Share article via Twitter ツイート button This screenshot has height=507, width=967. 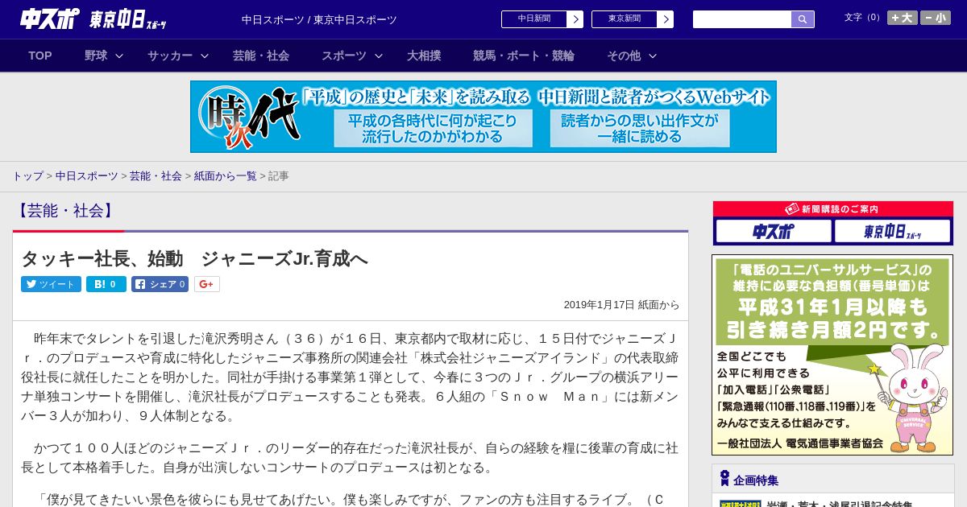[51, 284]
